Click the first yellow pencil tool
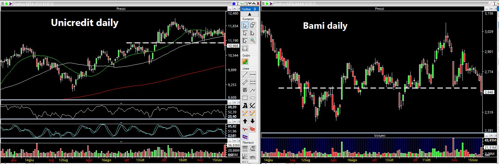The height and width of the screenshot is (164, 499). pos(245,114)
